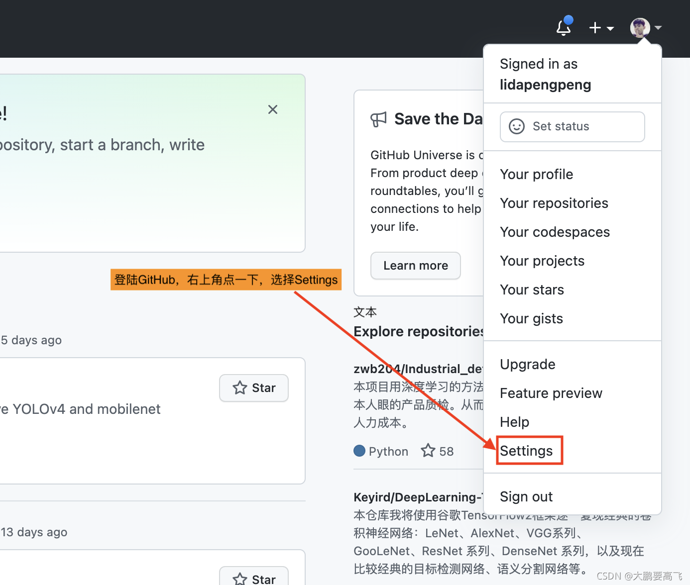This screenshot has width=690, height=585.
Task: Click the 5 days ago timestamp
Action: pos(31,340)
